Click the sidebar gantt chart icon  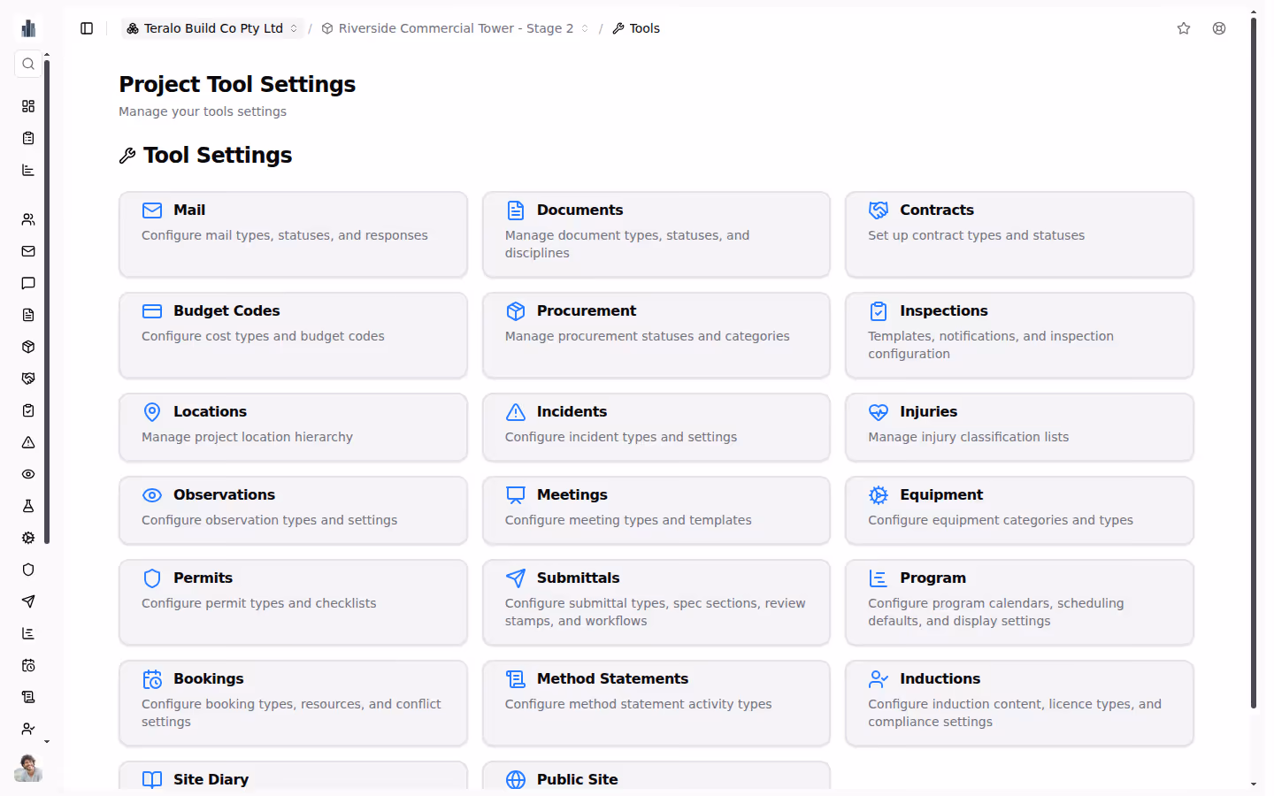(x=28, y=633)
